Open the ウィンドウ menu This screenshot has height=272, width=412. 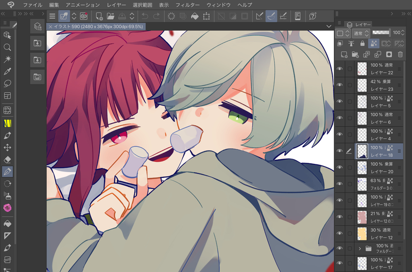[218, 5]
